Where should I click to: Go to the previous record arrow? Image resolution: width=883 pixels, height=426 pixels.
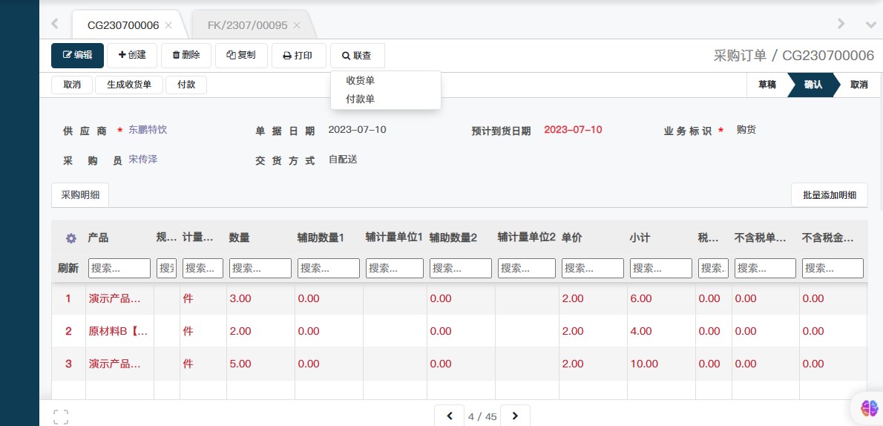pyautogui.click(x=449, y=416)
